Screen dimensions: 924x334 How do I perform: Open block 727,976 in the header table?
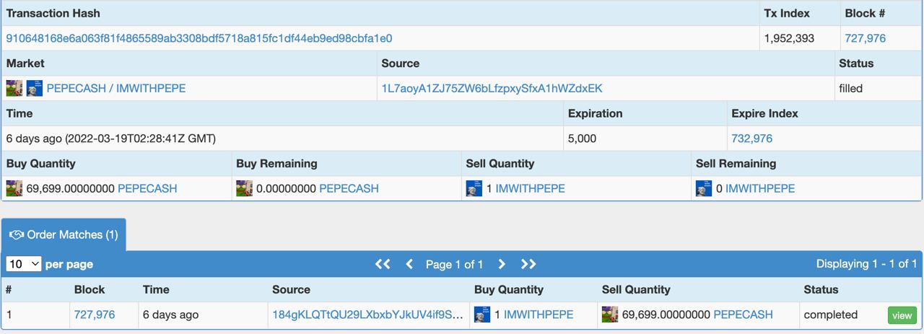pyautogui.click(x=865, y=38)
